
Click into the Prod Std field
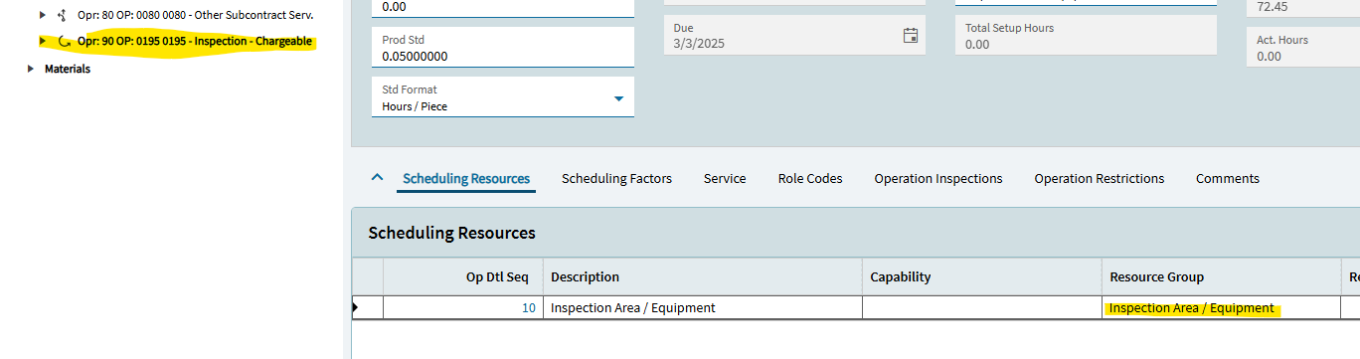(503, 48)
